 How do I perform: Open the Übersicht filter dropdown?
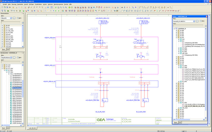click(11, 18)
